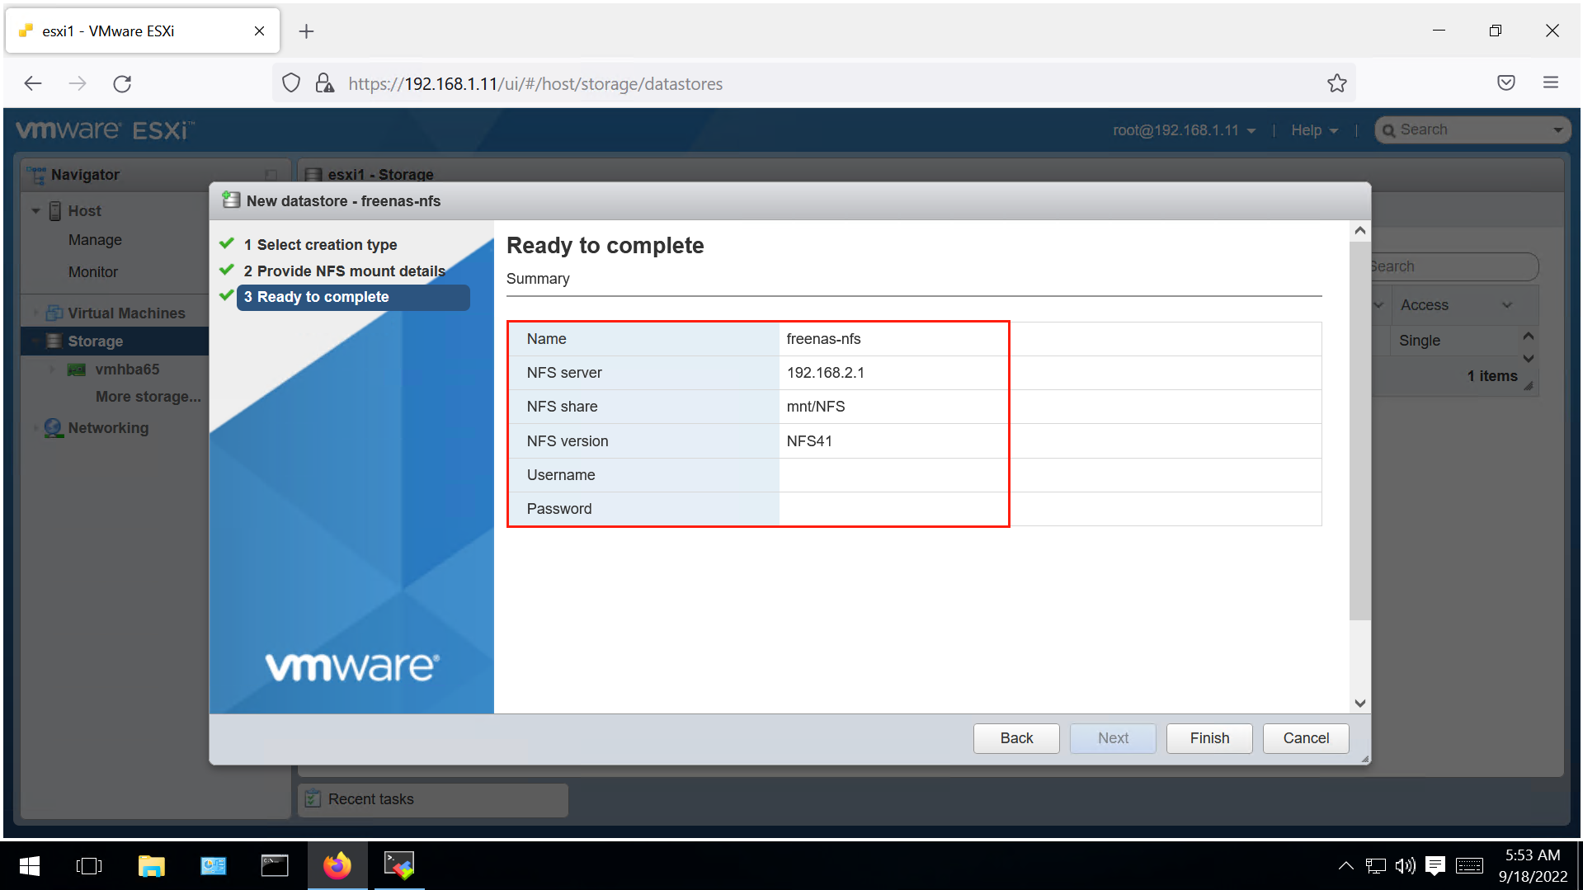Cancel the new datastore wizard
This screenshot has height=890, width=1583.
[1305, 737]
